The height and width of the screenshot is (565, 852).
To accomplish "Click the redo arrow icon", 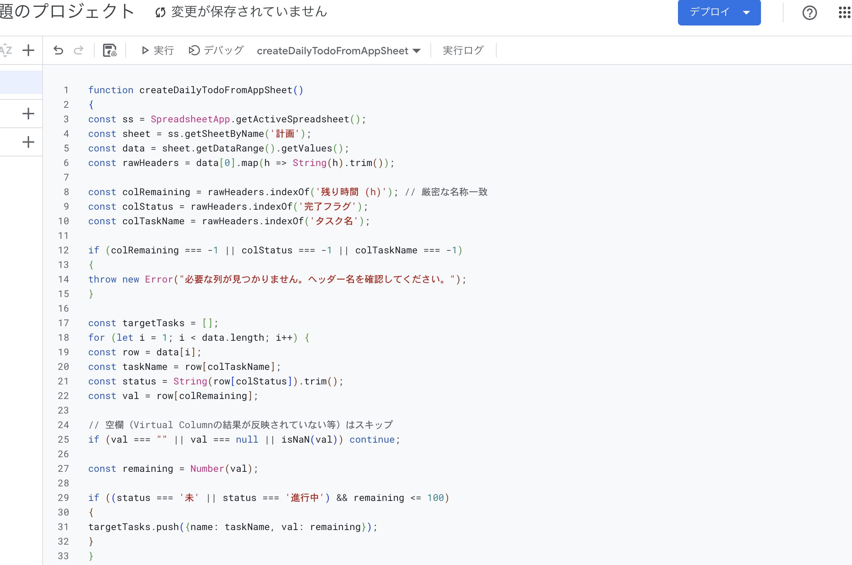I will 79,50.
